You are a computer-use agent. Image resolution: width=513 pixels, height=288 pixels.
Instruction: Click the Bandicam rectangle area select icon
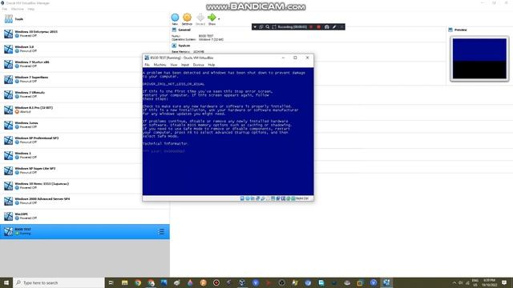(274, 26)
